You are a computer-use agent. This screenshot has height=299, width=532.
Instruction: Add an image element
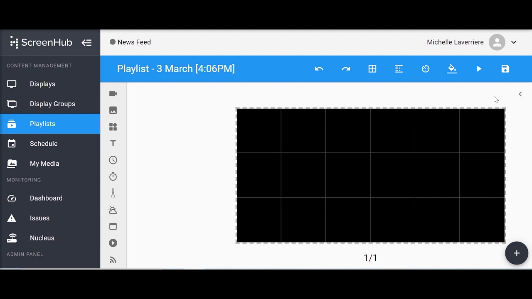113,110
